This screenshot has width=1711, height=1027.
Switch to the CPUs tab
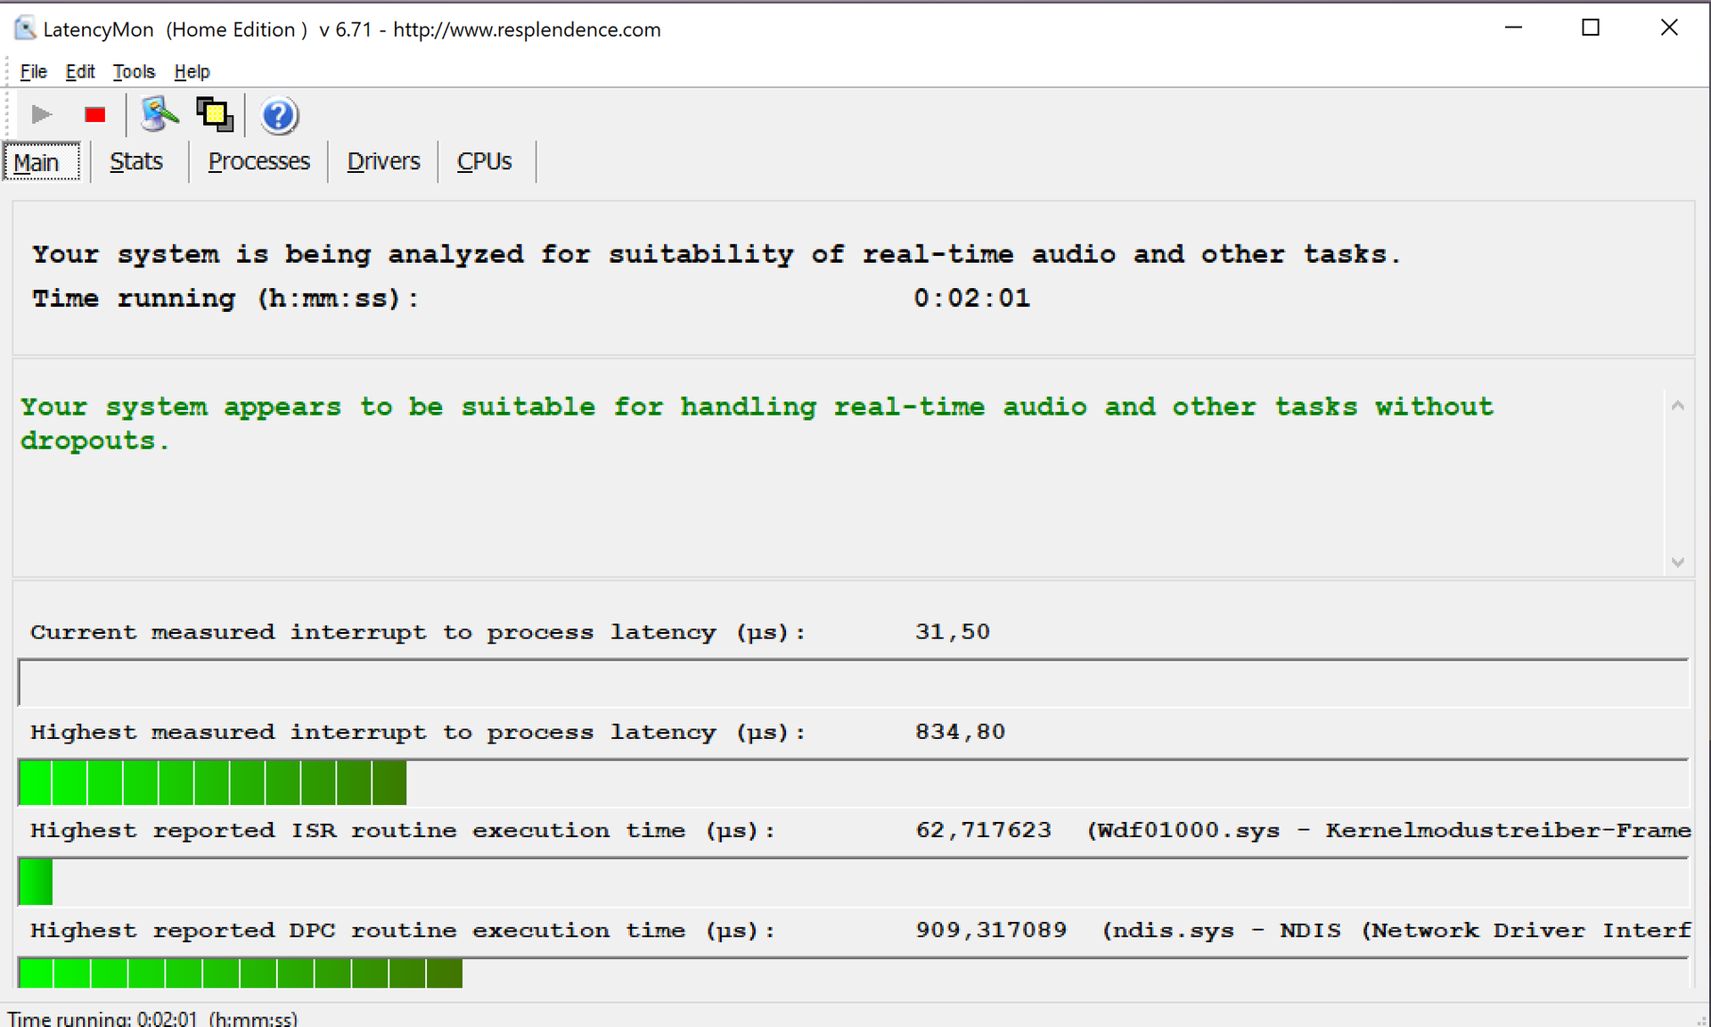click(x=484, y=161)
